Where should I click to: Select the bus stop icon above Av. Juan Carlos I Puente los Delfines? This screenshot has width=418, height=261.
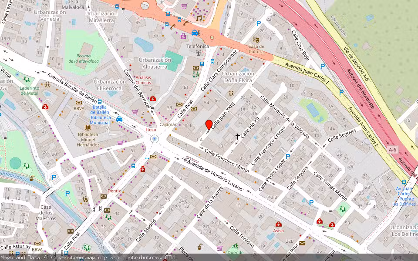click(x=404, y=182)
